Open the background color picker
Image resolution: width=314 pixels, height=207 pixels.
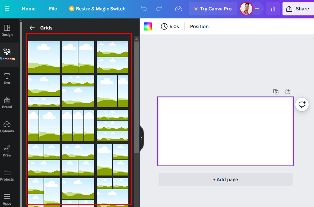coord(148,26)
